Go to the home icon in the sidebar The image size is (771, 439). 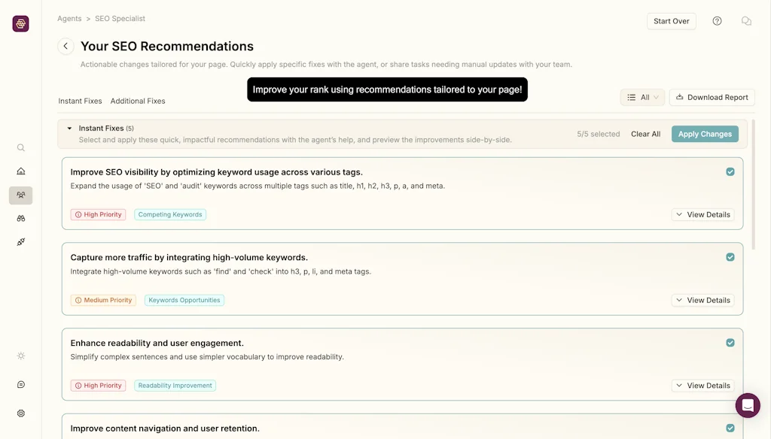[x=21, y=171]
